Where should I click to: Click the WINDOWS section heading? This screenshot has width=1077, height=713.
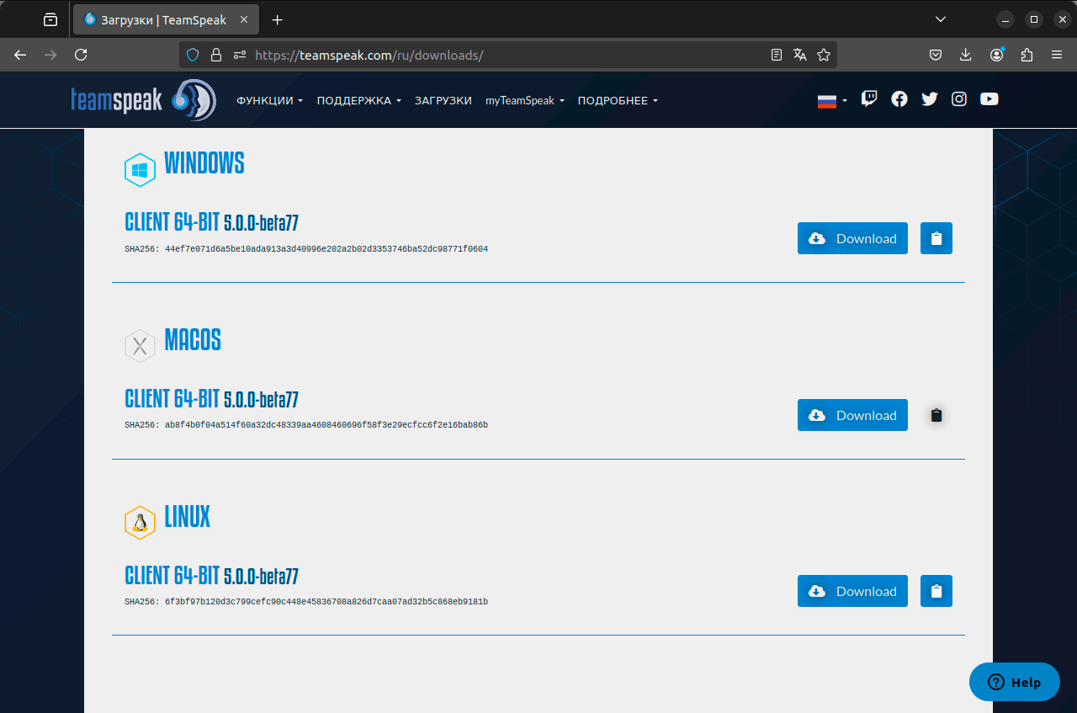[x=204, y=163]
